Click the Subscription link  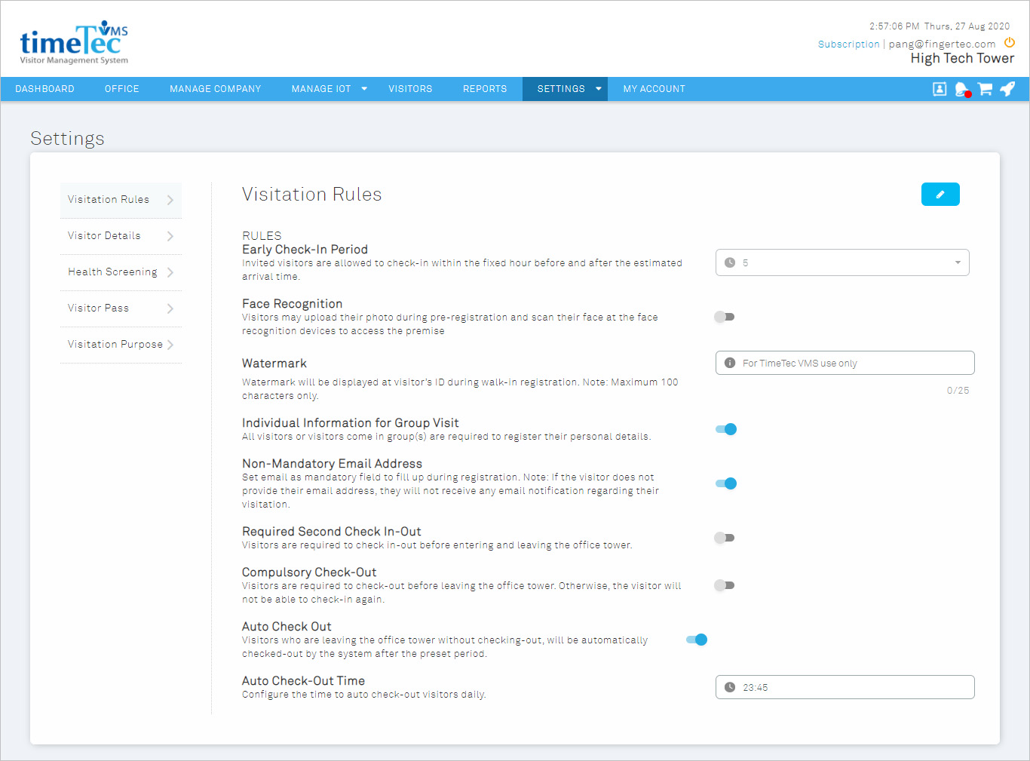[x=849, y=44]
